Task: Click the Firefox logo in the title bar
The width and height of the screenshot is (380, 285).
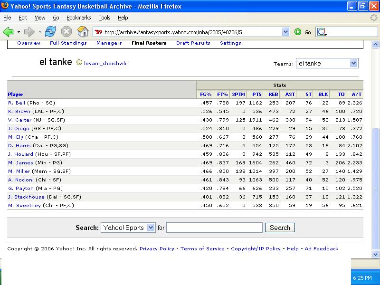Action: 5,6
